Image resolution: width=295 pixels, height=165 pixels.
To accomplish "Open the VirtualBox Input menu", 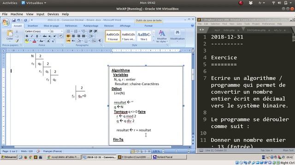I will [40, 14].
